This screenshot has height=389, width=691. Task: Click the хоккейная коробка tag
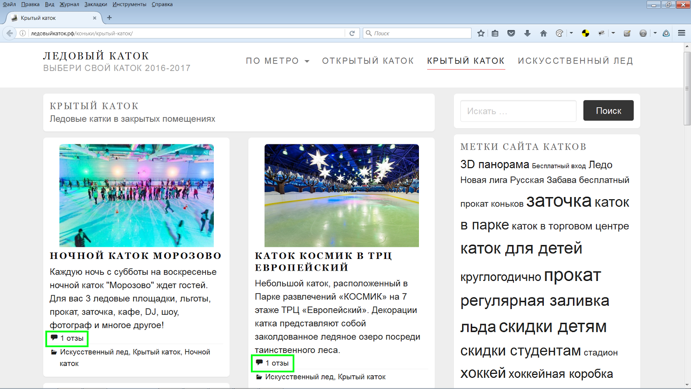(561, 374)
